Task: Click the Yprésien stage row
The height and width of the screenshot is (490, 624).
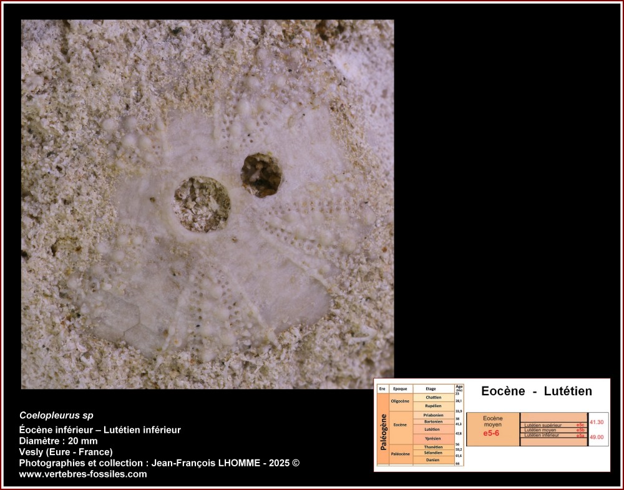Action: (433, 438)
